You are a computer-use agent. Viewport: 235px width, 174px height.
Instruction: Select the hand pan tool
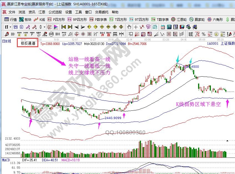pos(129,27)
